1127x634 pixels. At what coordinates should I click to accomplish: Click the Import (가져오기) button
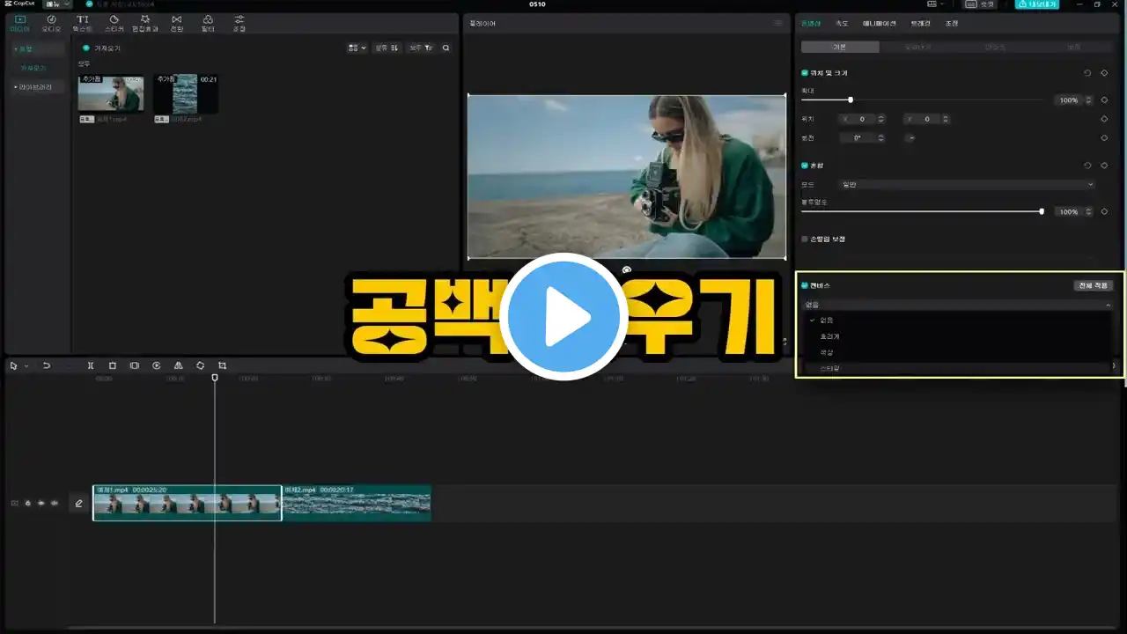coord(101,48)
